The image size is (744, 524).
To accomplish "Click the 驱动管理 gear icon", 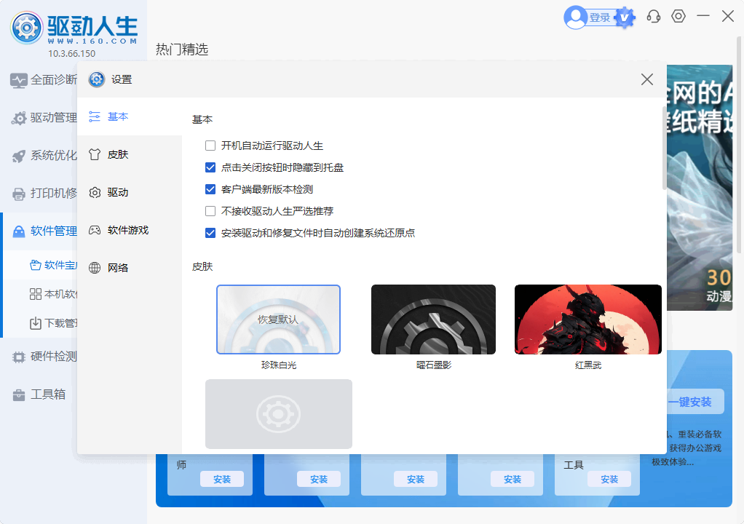I will click(18, 118).
